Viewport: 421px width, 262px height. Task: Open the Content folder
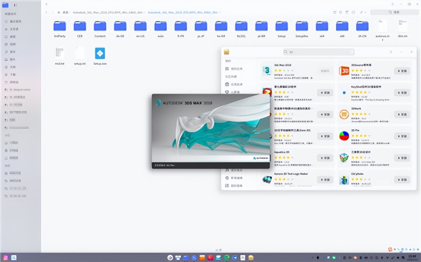(x=100, y=26)
